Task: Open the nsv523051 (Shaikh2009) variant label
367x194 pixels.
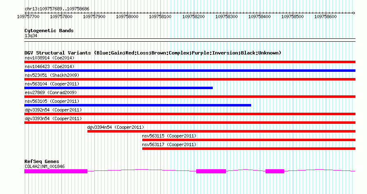Action: (52, 75)
